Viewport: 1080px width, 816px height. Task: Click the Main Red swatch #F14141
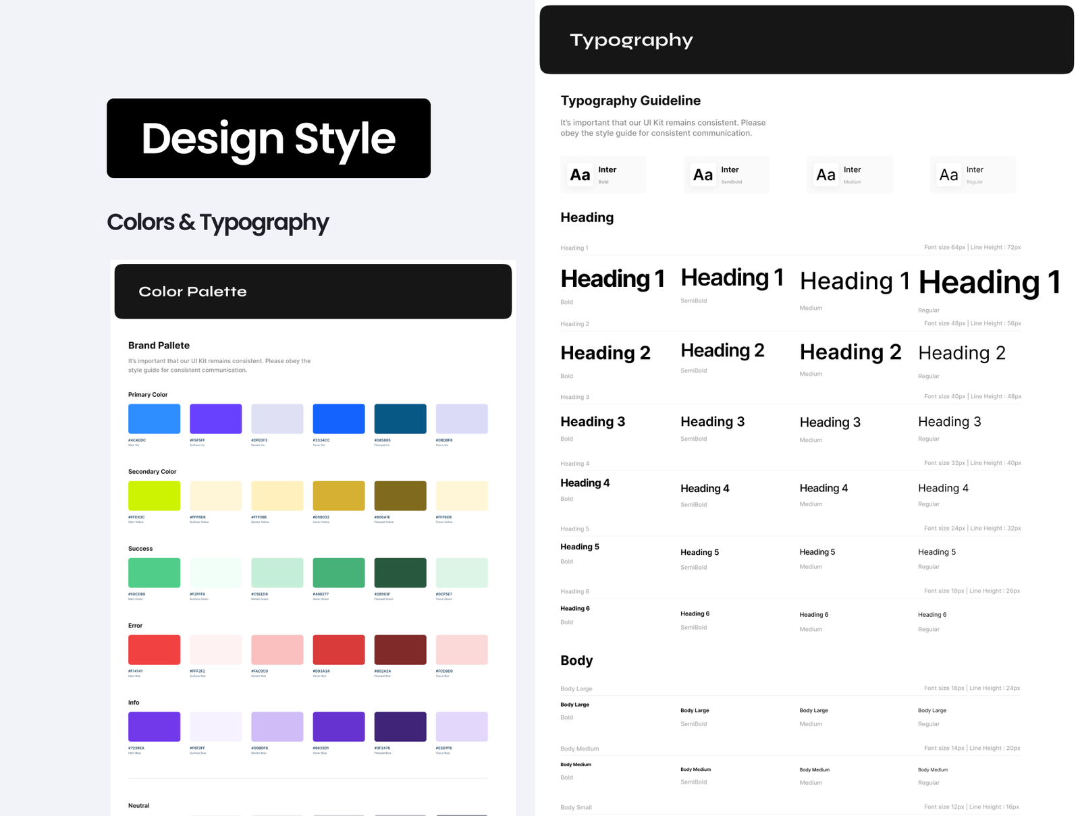click(154, 649)
